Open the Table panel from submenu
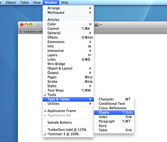Viewport: 167px width, 142px height. pyautogui.click(x=114, y=130)
